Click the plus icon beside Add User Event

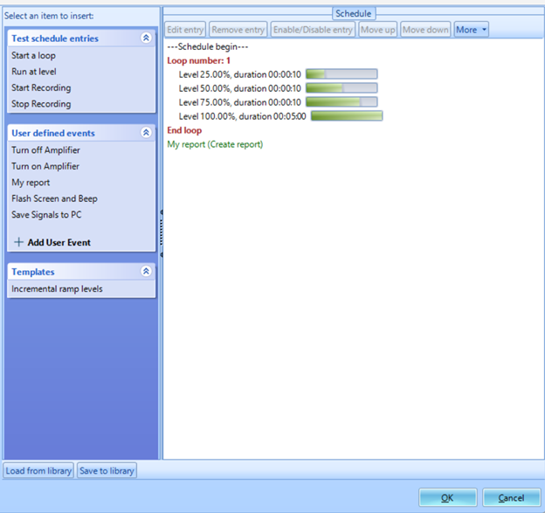pyautogui.click(x=19, y=242)
